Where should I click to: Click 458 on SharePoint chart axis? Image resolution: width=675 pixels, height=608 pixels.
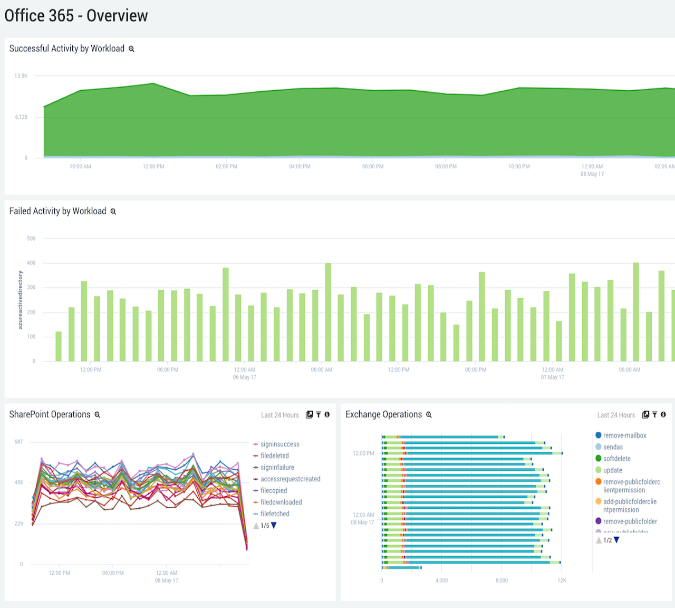tap(18, 482)
